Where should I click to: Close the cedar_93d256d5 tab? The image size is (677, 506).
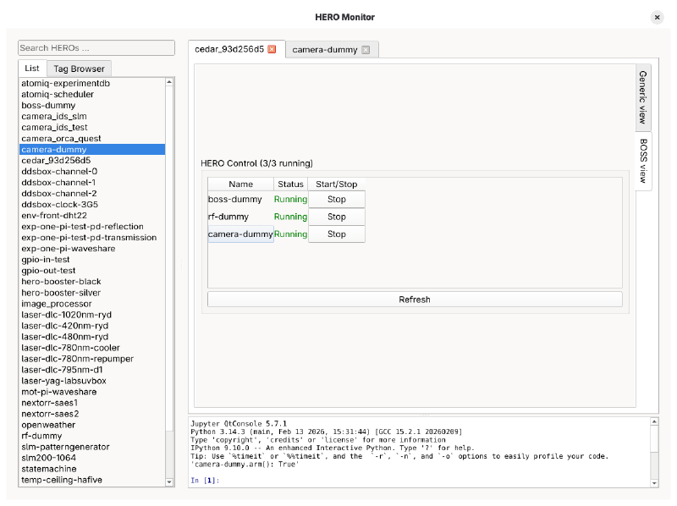click(272, 50)
